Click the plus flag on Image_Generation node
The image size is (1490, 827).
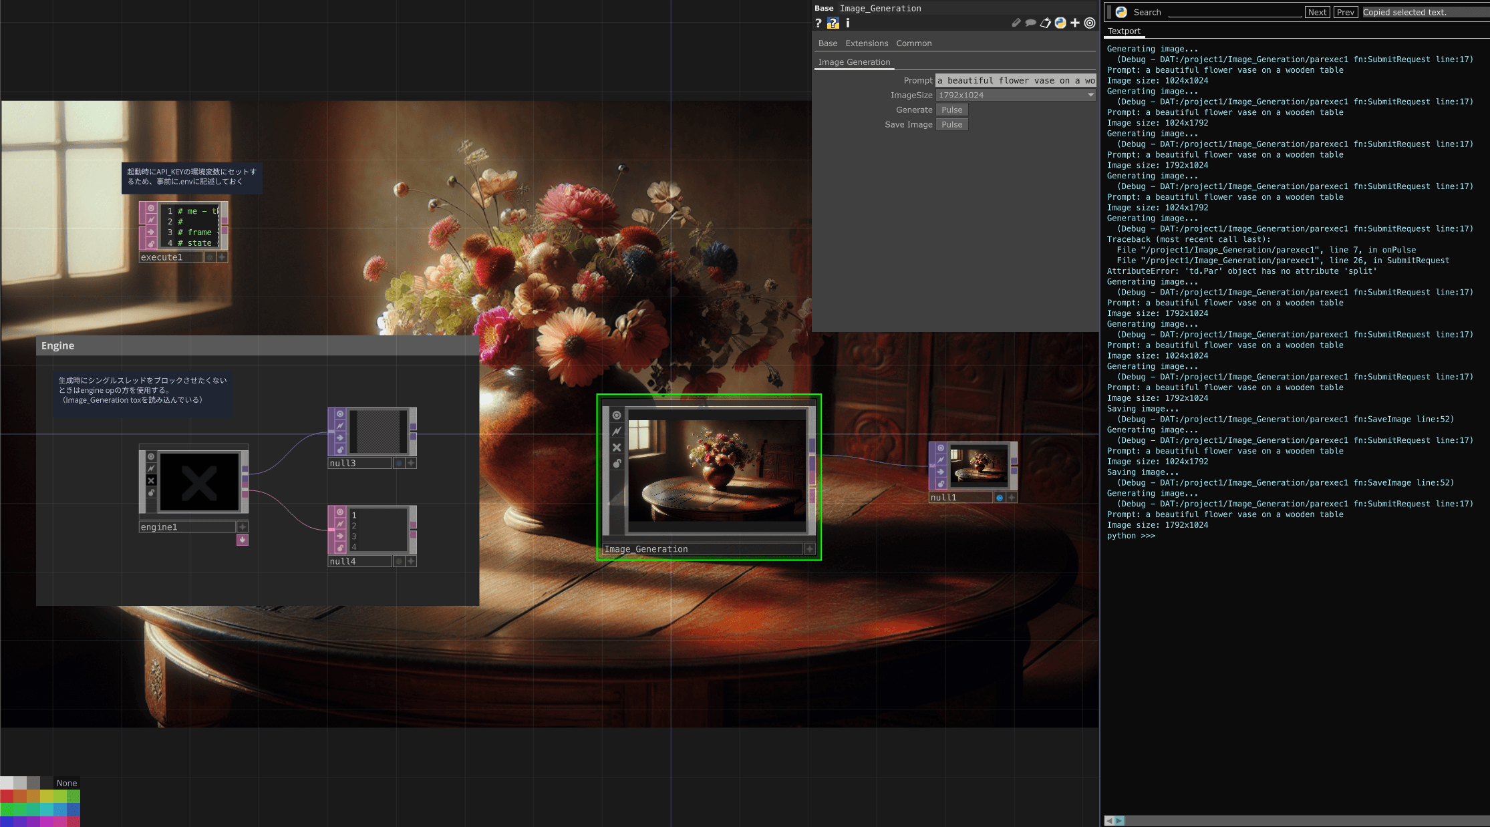tap(810, 549)
